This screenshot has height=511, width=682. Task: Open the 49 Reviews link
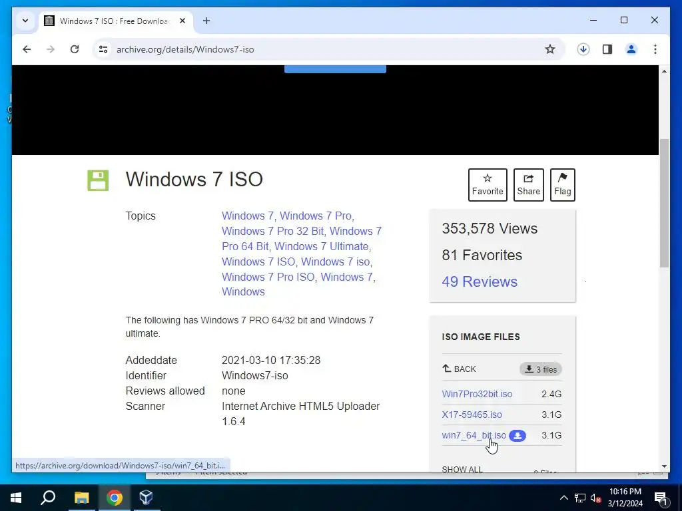click(x=480, y=281)
